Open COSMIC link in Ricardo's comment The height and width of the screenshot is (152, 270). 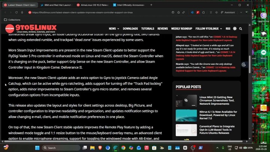point(205,69)
